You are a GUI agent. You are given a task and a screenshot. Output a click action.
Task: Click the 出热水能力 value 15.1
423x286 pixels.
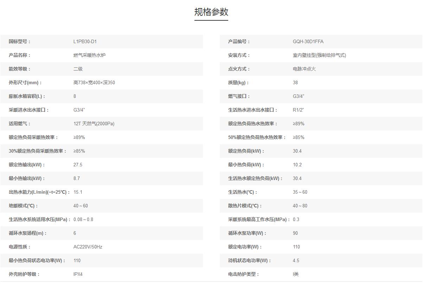[x=78, y=192]
